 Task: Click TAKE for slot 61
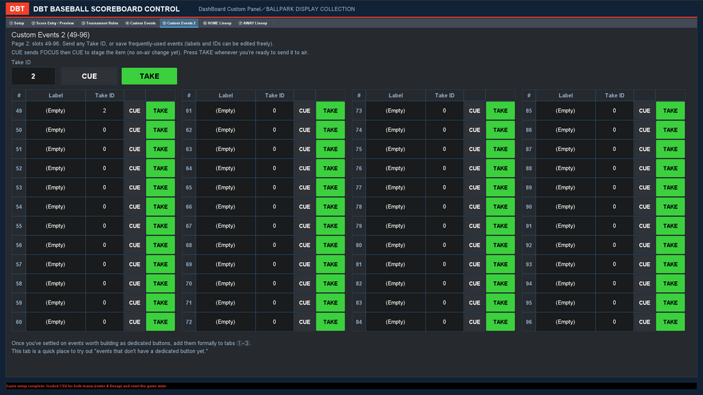point(330,110)
